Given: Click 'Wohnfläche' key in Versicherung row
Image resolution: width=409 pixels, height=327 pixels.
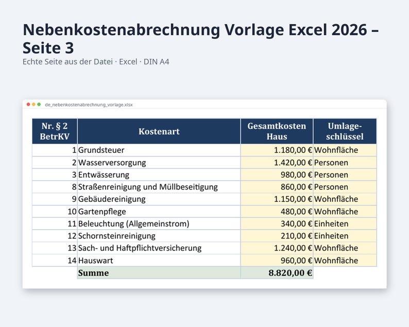Looking at the screenshot, I should 345,248.
